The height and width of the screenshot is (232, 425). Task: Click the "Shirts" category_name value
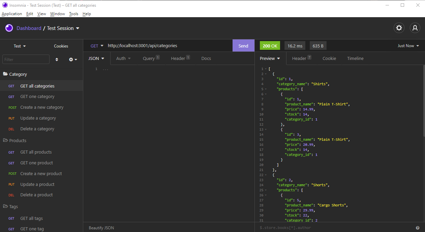click(319, 84)
